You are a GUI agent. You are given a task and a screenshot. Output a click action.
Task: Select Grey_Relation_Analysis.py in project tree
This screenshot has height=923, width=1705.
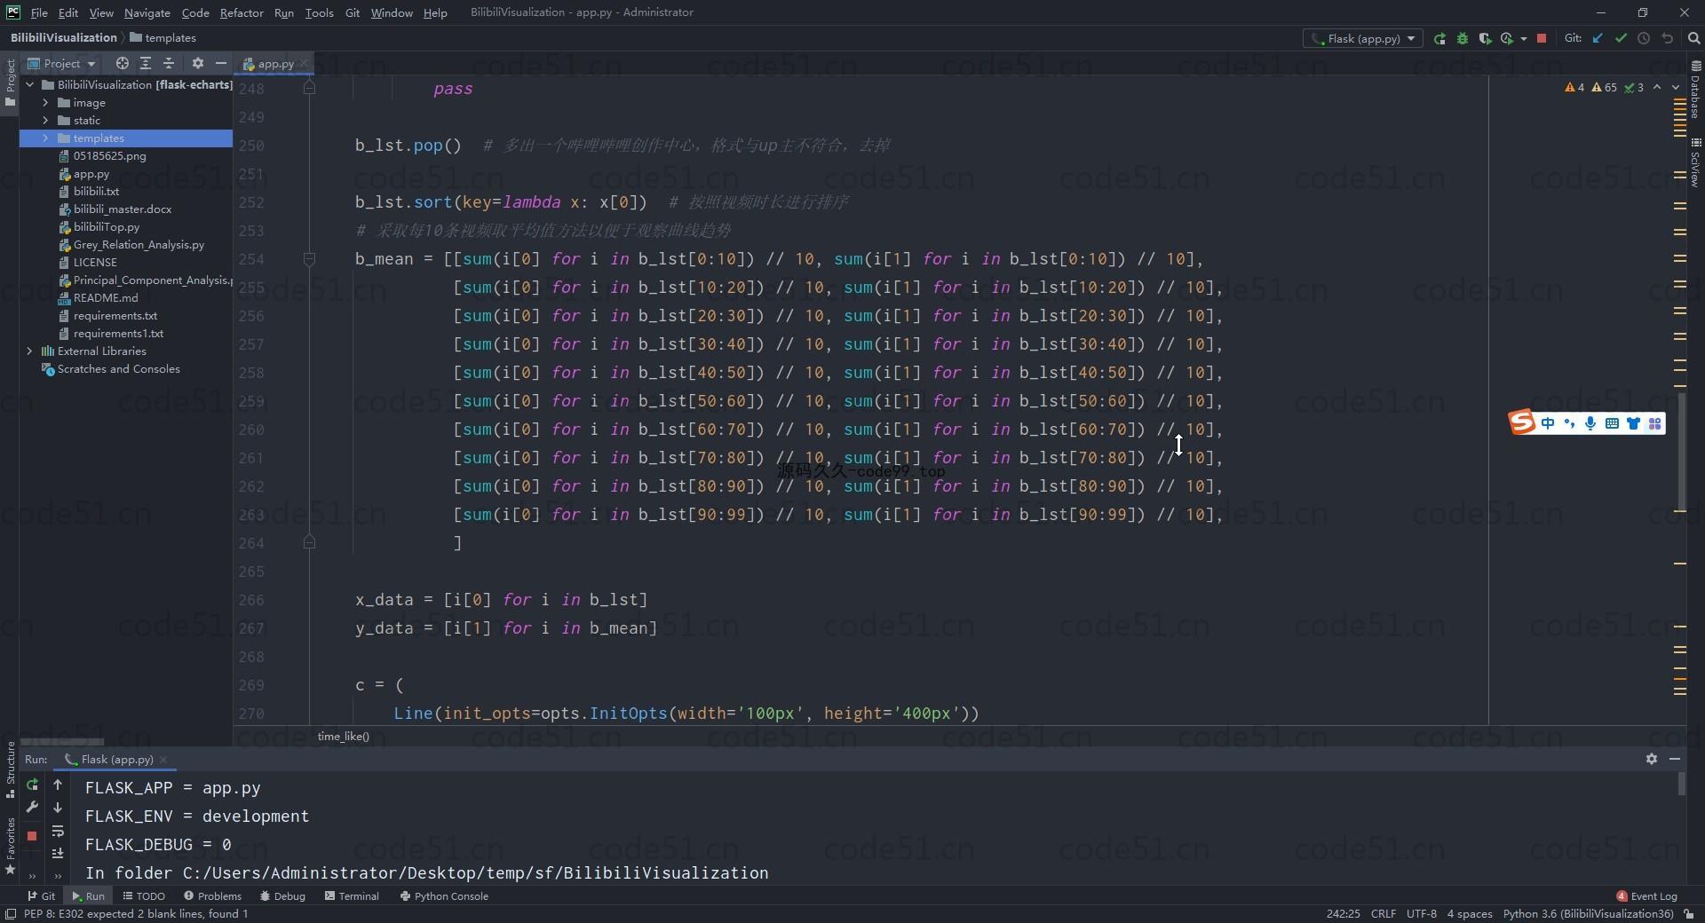pyautogui.click(x=139, y=245)
